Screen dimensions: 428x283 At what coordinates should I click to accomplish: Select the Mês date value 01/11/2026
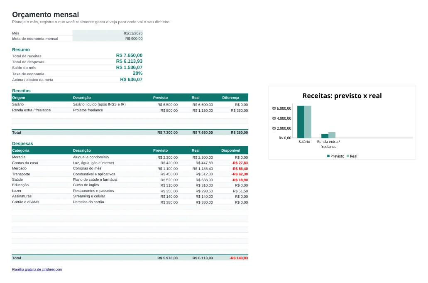tap(133, 33)
